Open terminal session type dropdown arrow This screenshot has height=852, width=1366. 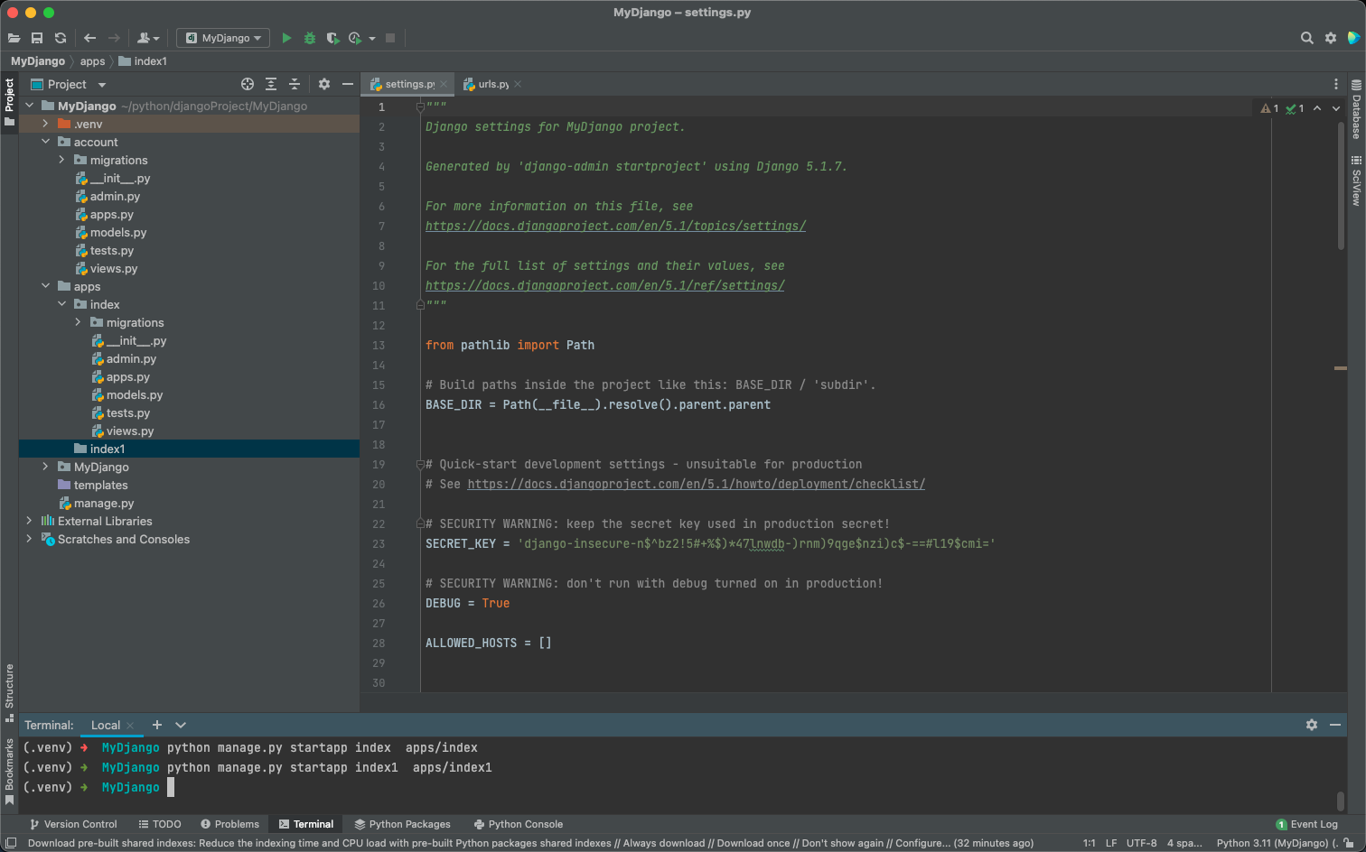(181, 725)
